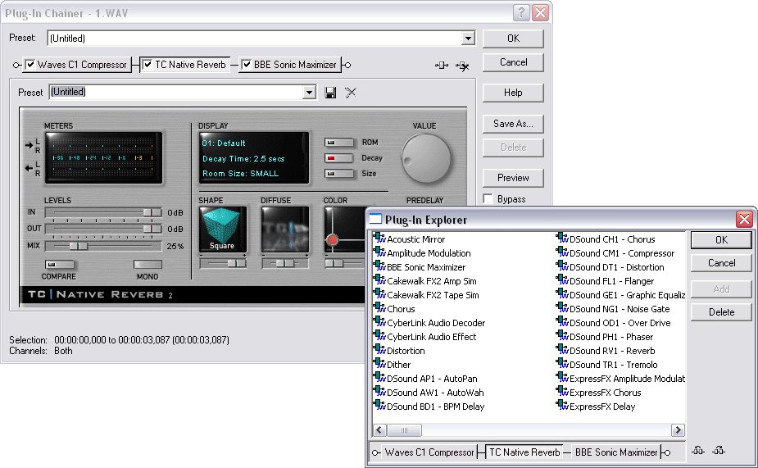Toggle the ROM switch on the reverb

(339, 142)
